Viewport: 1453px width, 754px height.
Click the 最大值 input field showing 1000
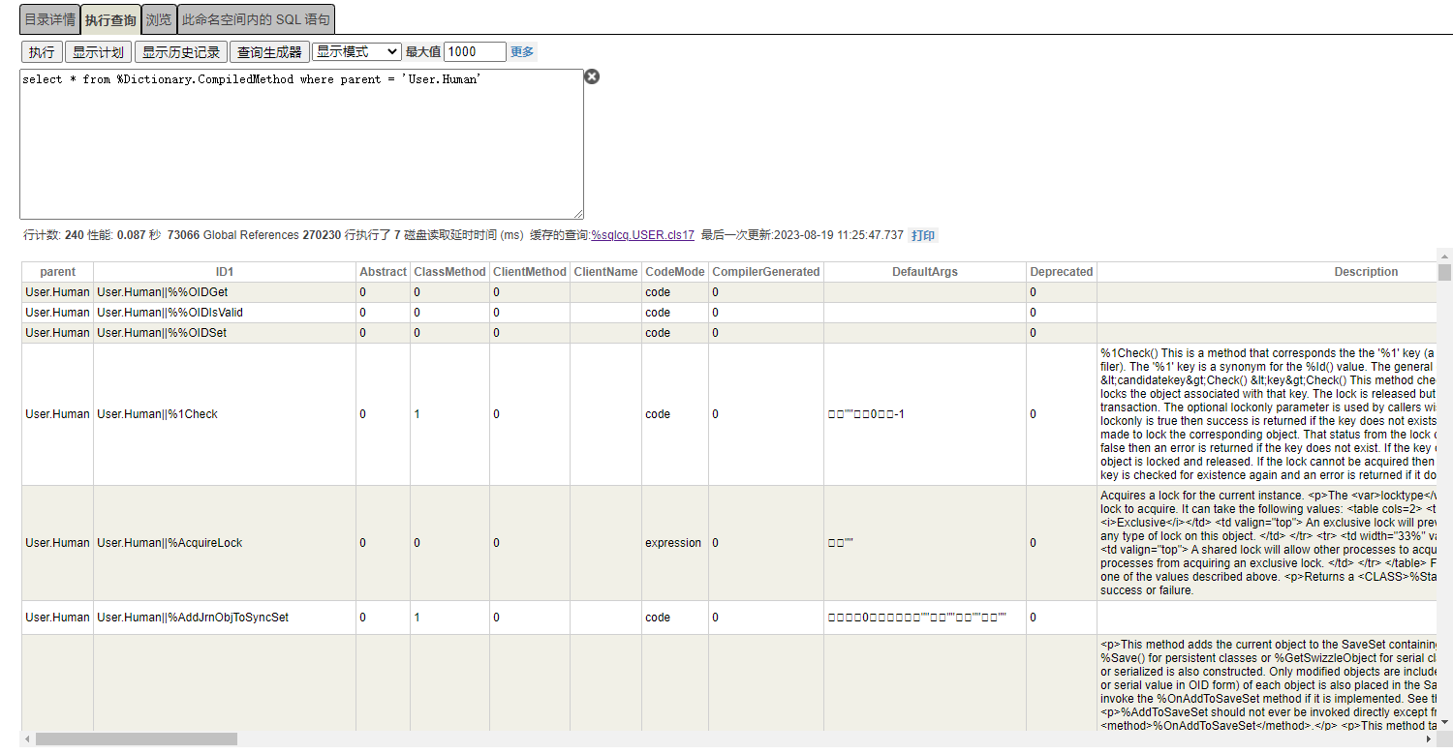(x=475, y=52)
